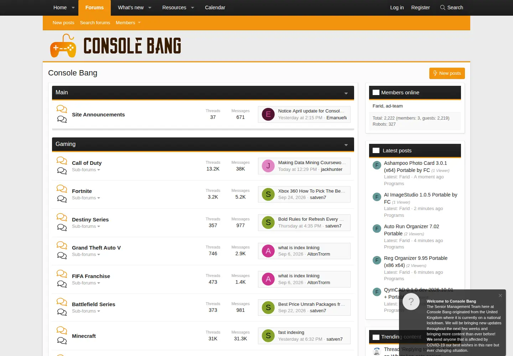The height and width of the screenshot is (356, 513).
Task: Open EmanuelV avatar in Site Announcements row
Action: click(268, 114)
